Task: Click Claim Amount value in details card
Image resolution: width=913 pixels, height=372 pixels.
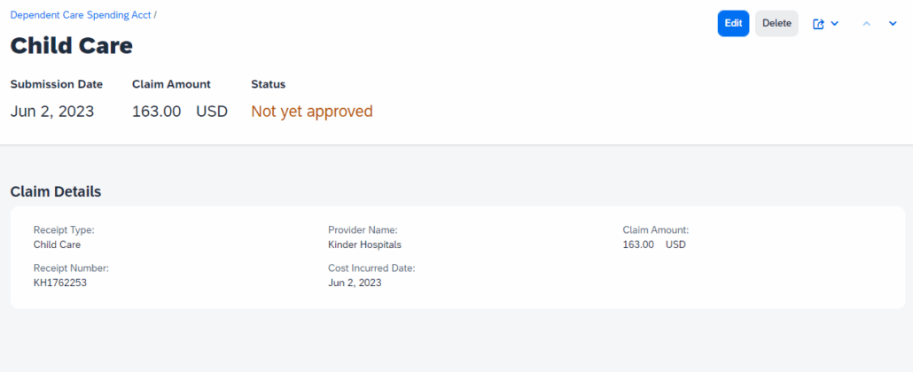Action: pos(638,244)
